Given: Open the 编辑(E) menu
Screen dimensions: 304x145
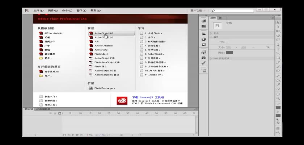Looking at the screenshot, I should (x=53, y=11).
